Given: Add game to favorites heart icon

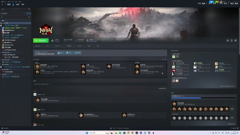Looking at the screenshot, I should 235,40.
